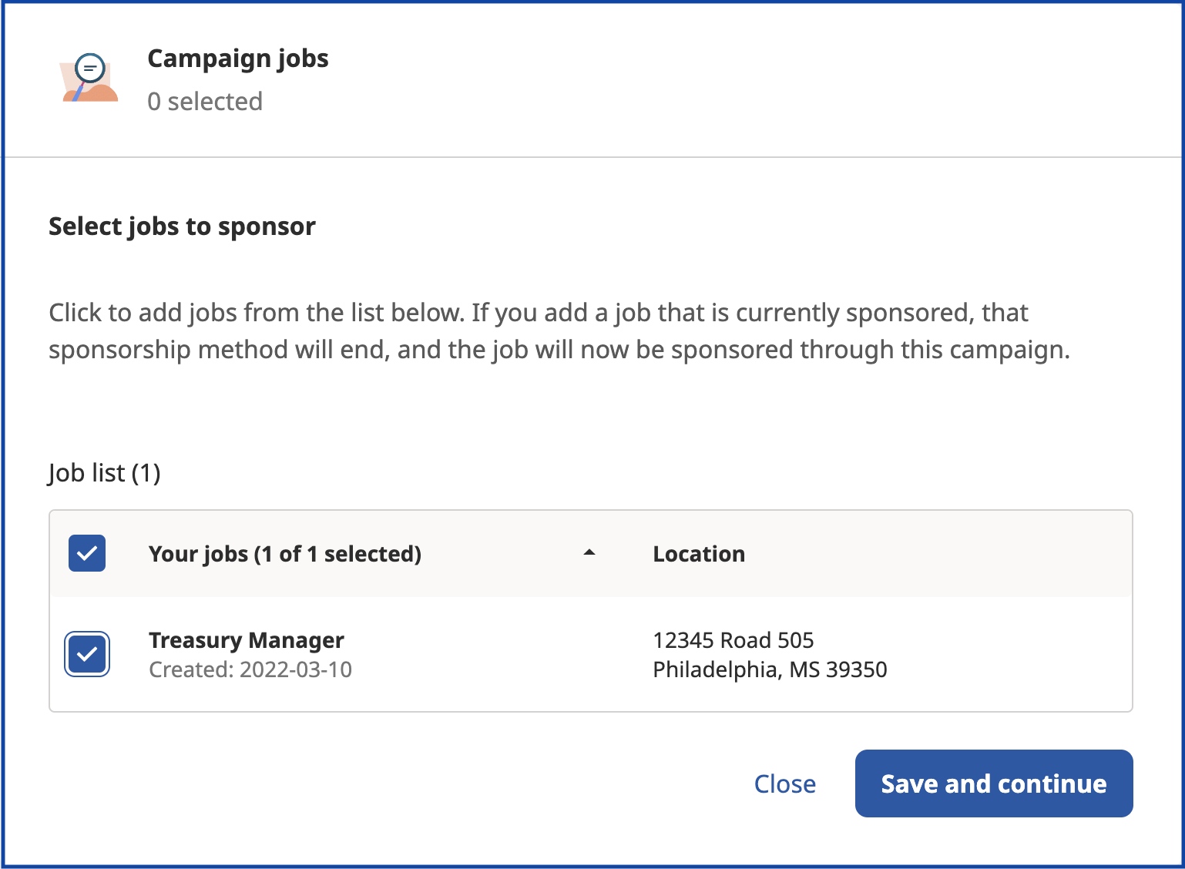Click the Location column header
The height and width of the screenshot is (869, 1185).
tap(698, 553)
